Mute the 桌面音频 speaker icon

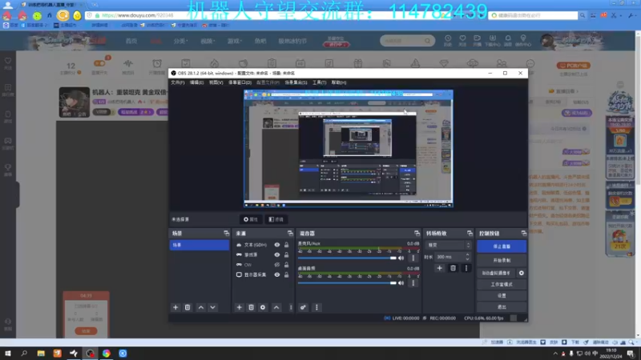coord(401,283)
